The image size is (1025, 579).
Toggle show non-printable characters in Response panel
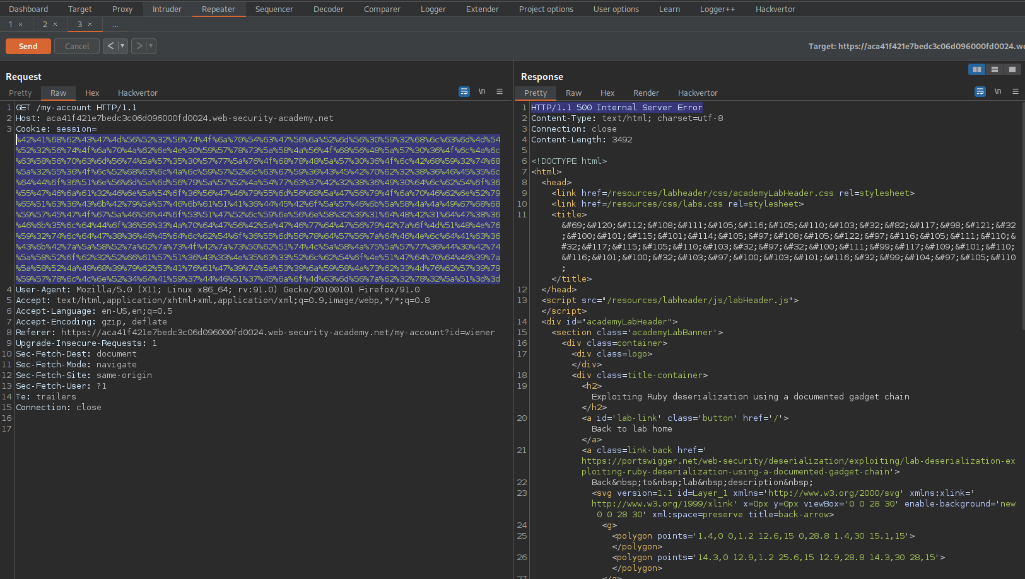click(998, 91)
